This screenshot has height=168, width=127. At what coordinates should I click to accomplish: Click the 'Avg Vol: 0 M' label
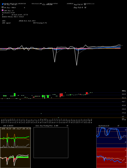[x=80, y=5]
